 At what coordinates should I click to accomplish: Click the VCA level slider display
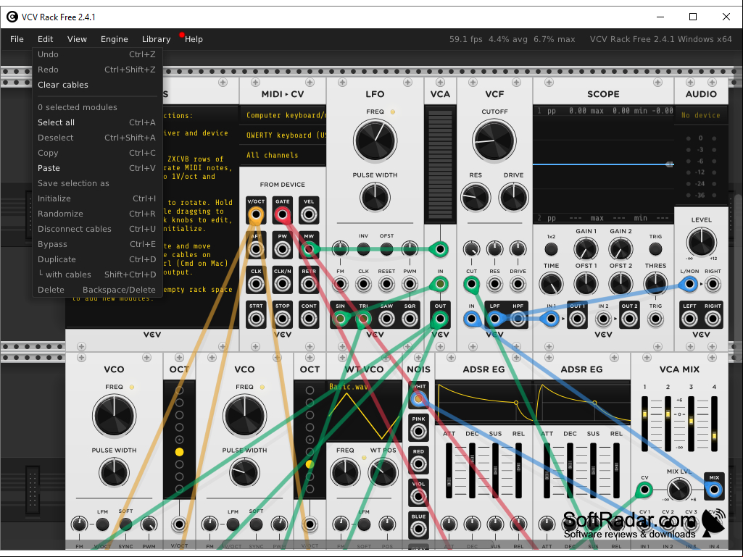coord(440,165)
